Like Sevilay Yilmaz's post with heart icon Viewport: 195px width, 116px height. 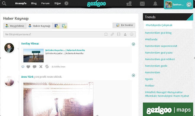click(28, 67)
